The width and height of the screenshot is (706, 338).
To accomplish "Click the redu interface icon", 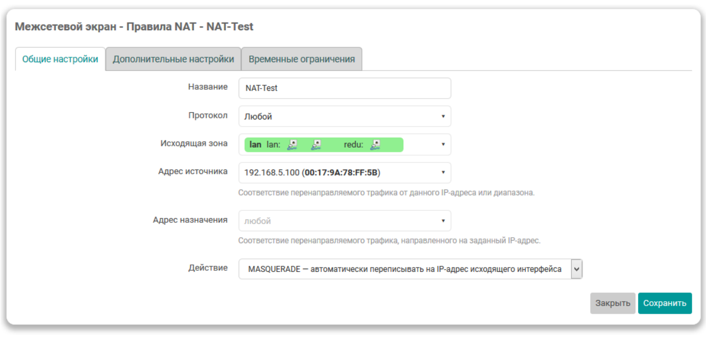I will [x=375, y=145].
